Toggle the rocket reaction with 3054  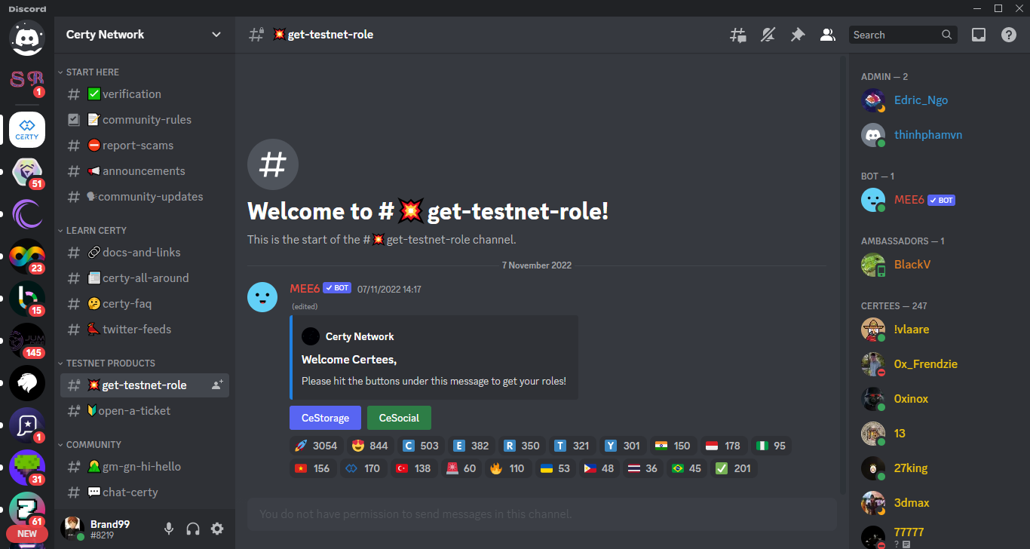point(315,446)
